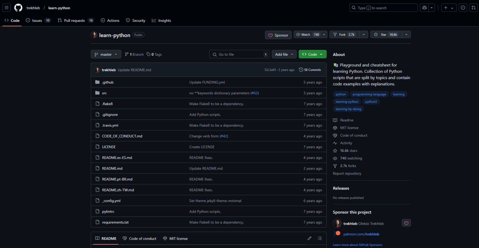Open the README outline list icon
The image size is (479, 248).
point(320,238)
